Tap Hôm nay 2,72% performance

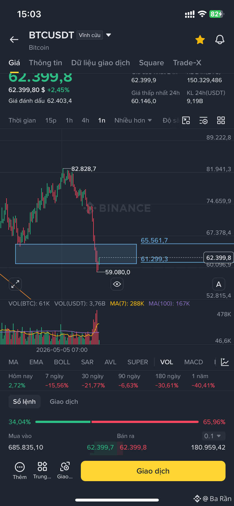pyautogui.click(x=21, y=381)
